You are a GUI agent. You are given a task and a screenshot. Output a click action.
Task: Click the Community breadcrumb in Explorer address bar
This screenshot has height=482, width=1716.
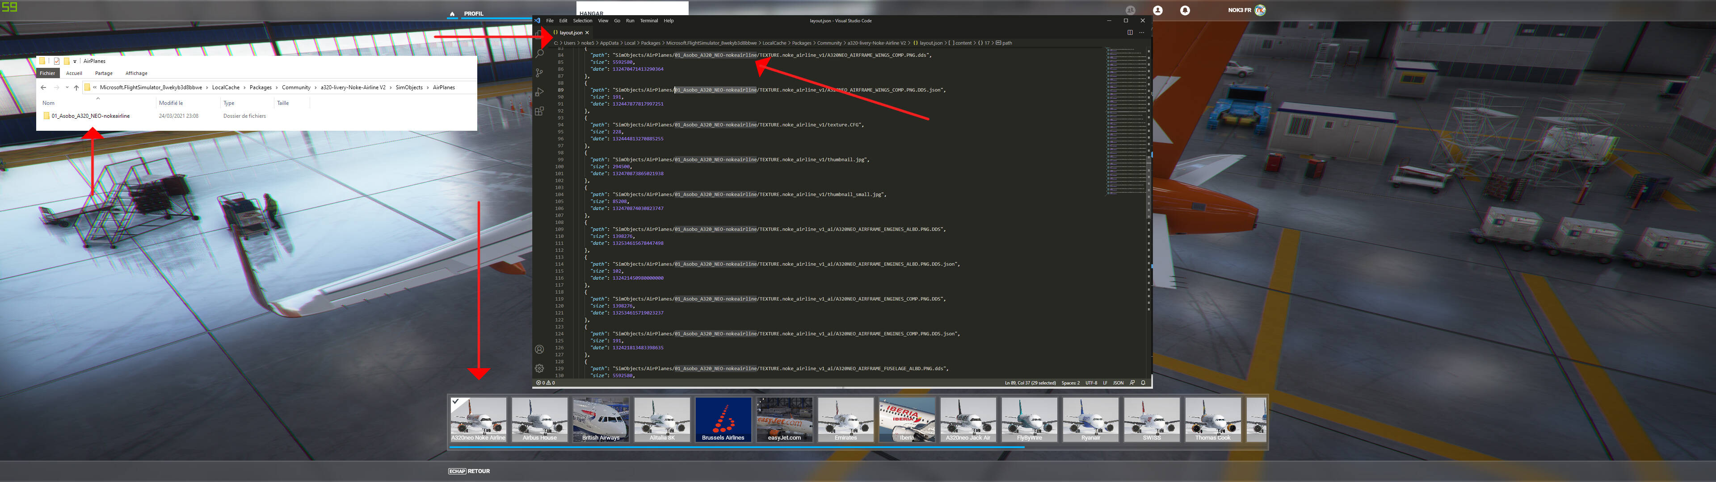(x=296, y=87)
